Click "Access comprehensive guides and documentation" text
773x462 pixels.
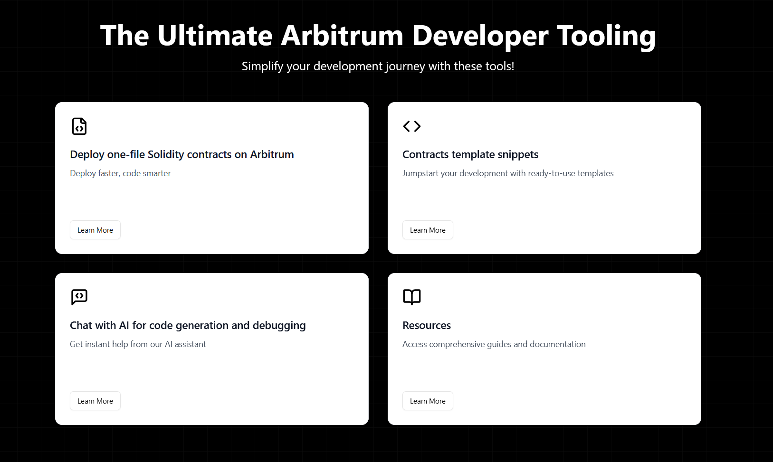(494, 344)
